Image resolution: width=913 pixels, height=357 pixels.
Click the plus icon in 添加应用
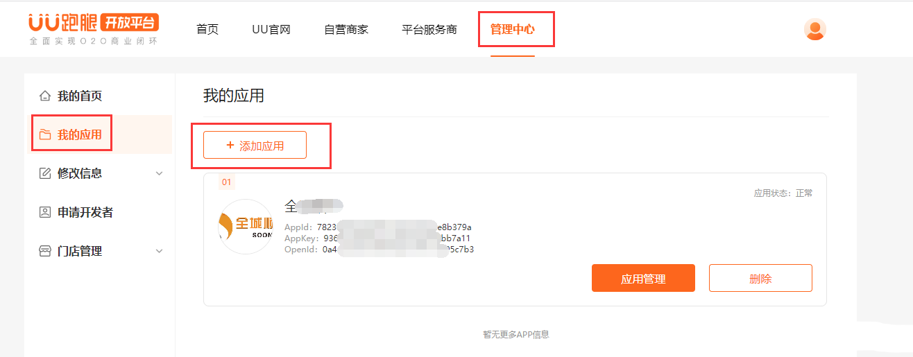coord(230,145)
